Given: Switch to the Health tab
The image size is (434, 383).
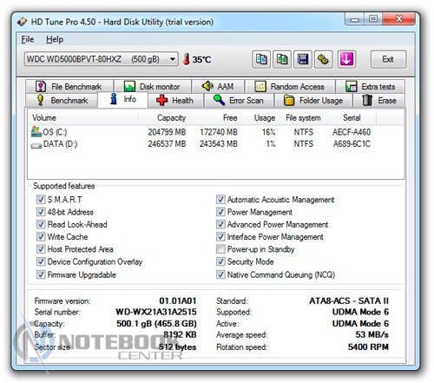Looking at the screenshot, I should pos(175,101).
